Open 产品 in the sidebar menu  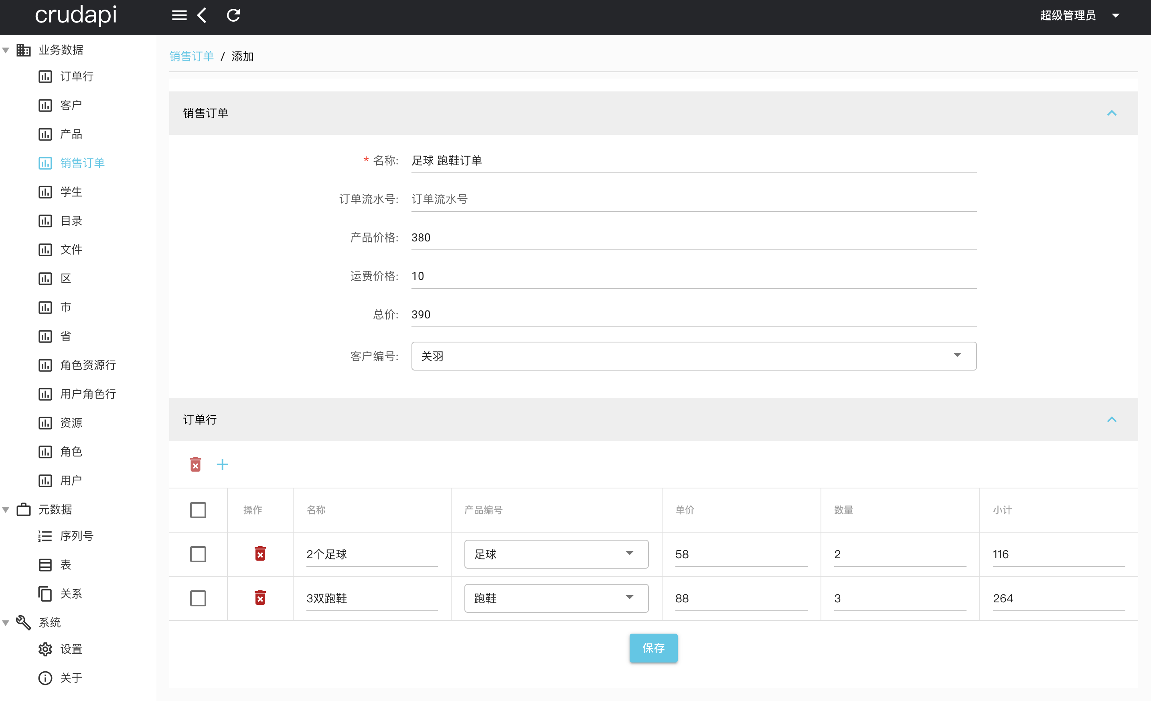click(71, 134)
